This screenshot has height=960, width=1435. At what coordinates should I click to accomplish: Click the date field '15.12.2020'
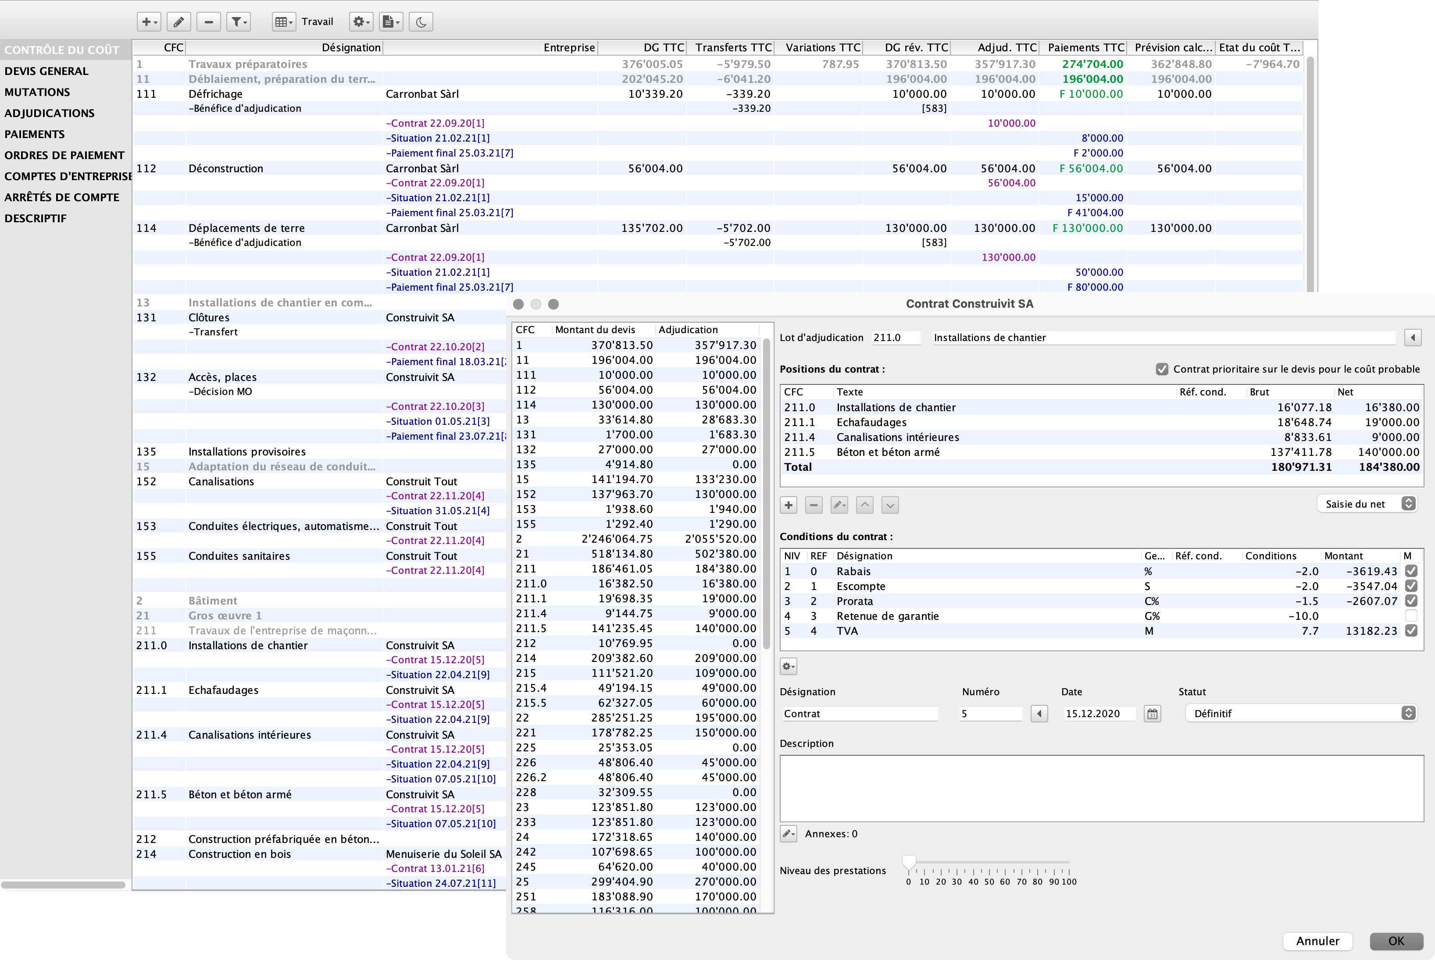click(1099, 714)
